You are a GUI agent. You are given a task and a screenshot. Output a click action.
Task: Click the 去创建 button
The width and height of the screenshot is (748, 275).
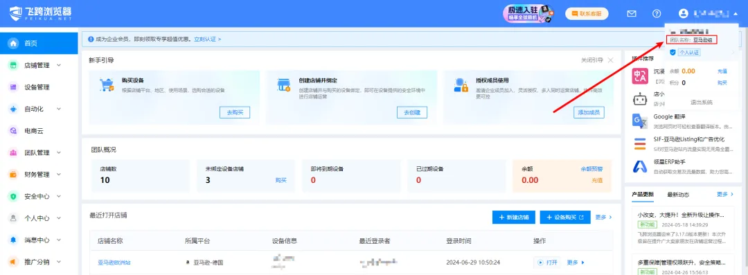tap(411, 112)
